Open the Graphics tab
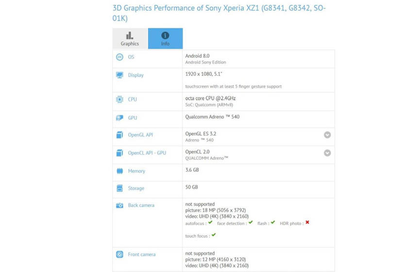 click(x=130, y=38)
